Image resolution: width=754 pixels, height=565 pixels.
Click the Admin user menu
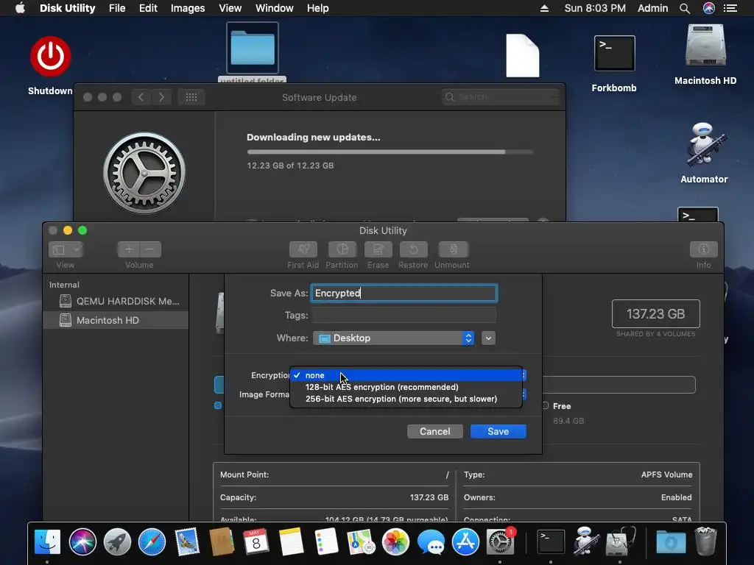pos(652,8)
